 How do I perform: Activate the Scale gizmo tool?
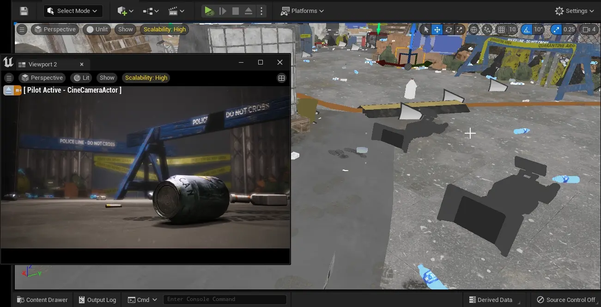pos(459,30)
